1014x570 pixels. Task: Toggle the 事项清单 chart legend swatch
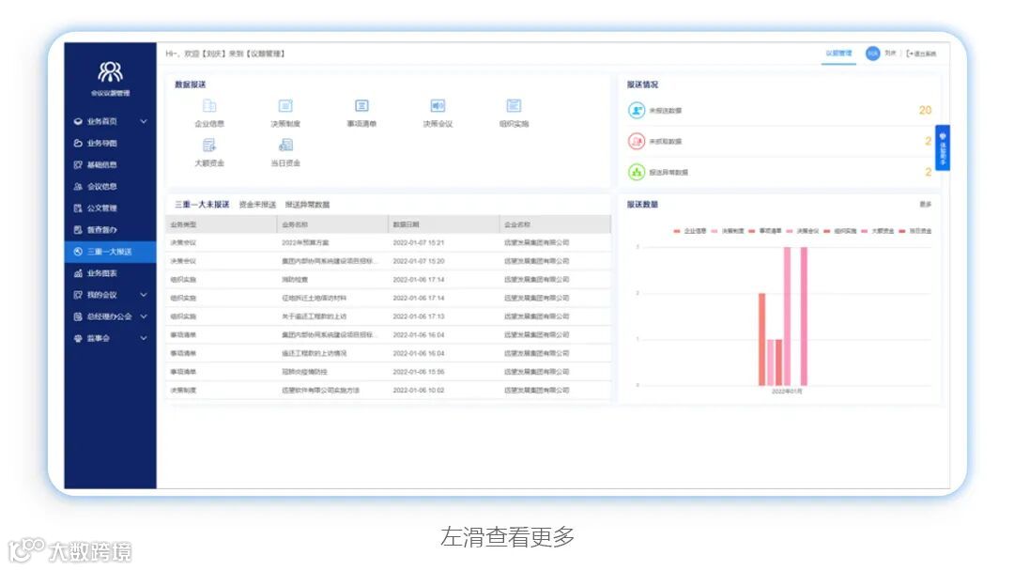click(x=752, y=231)
